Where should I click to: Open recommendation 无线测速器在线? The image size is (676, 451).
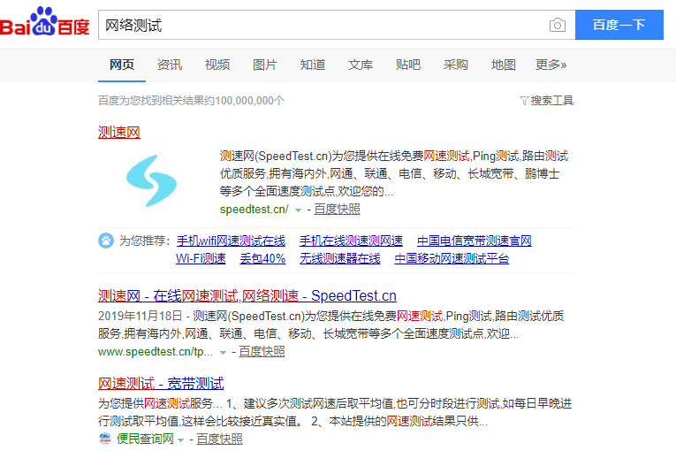click(x=340, y=258)
